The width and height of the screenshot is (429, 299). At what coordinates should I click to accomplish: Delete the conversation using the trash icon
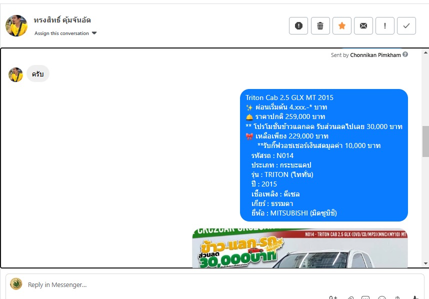(320, 25)
